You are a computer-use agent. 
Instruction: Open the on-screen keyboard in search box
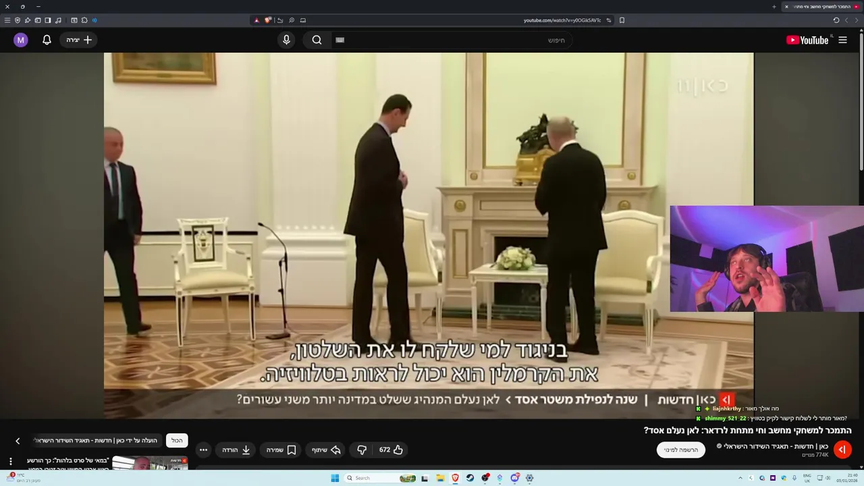[340, 40]
